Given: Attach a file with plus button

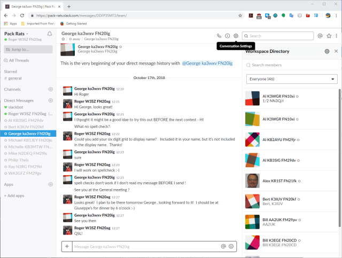Looking at the screenshot, I should click(x=67, y=246).
